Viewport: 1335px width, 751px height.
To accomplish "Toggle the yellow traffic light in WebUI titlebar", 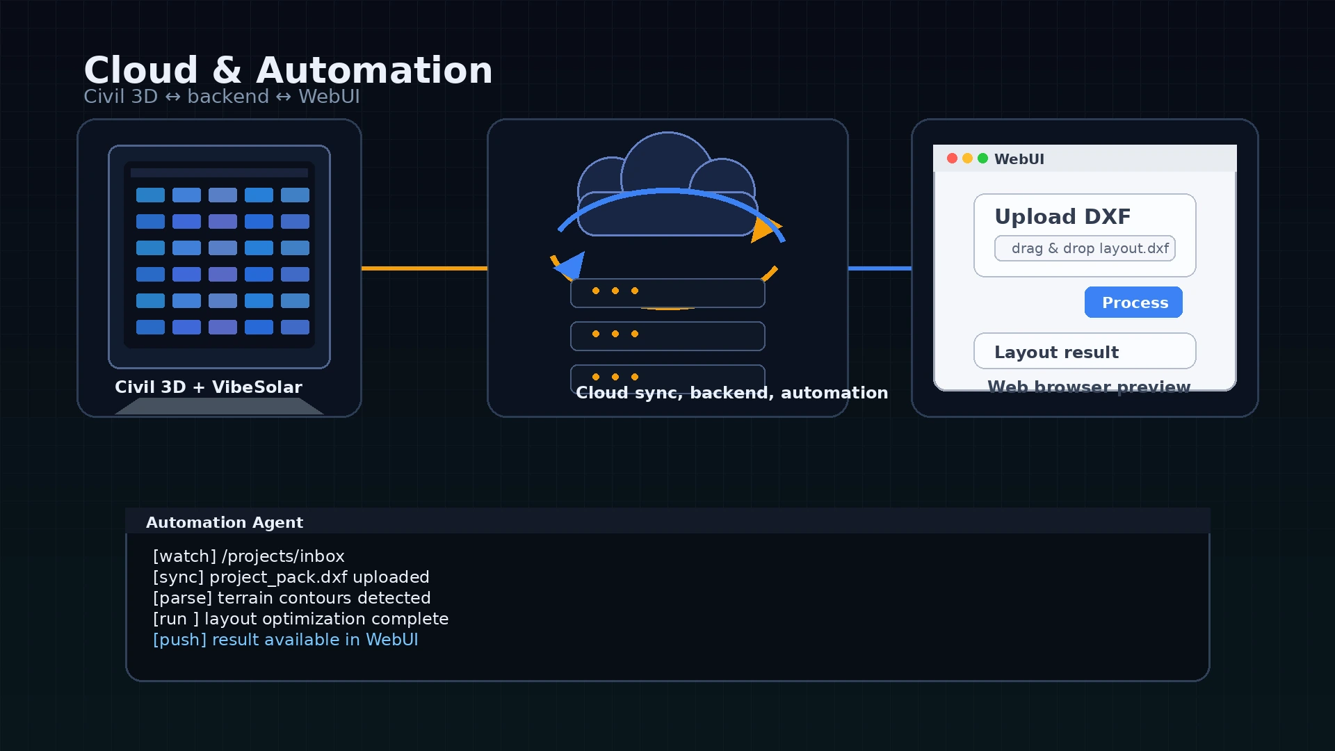I will tap(967, 159).
